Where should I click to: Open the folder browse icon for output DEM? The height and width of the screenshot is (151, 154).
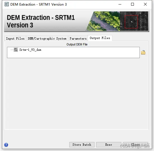[x=143, y=52]
